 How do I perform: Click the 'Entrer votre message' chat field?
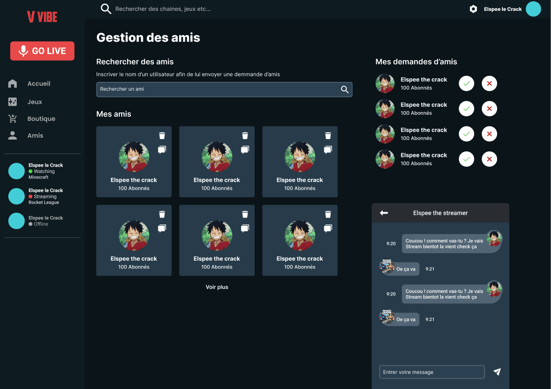432,372
